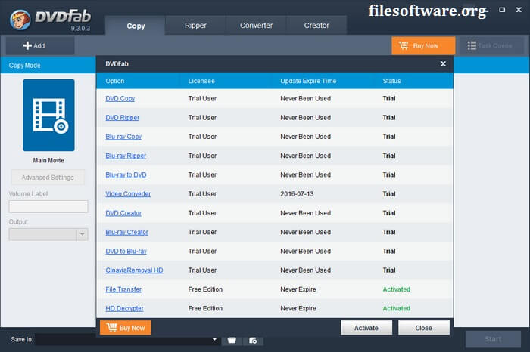
Task: Expand the Output dropdown
Action: pos(83,234)
